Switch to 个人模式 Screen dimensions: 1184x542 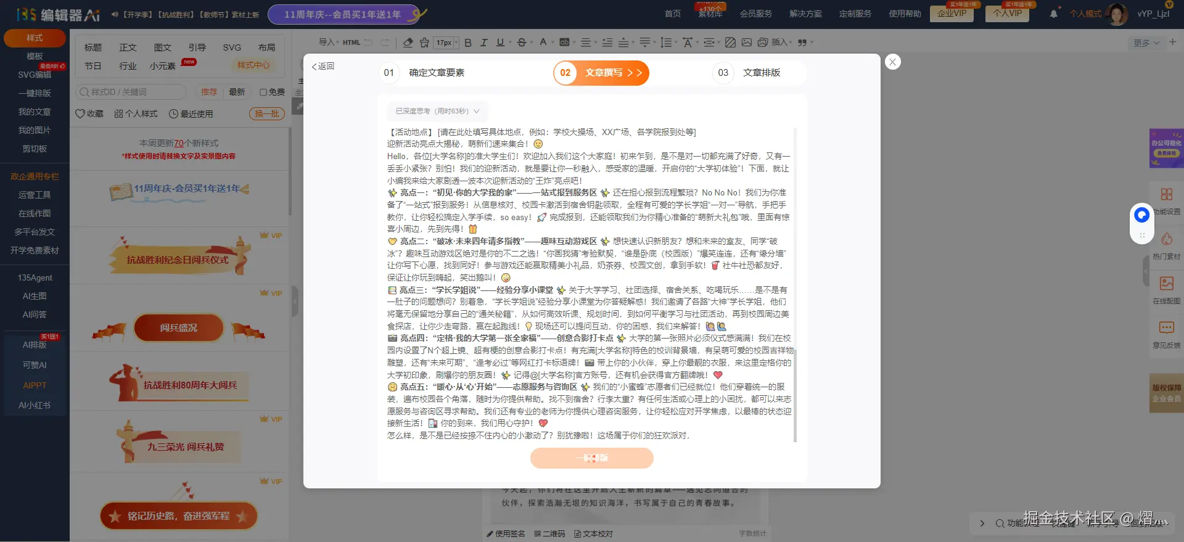(1085, 14)
